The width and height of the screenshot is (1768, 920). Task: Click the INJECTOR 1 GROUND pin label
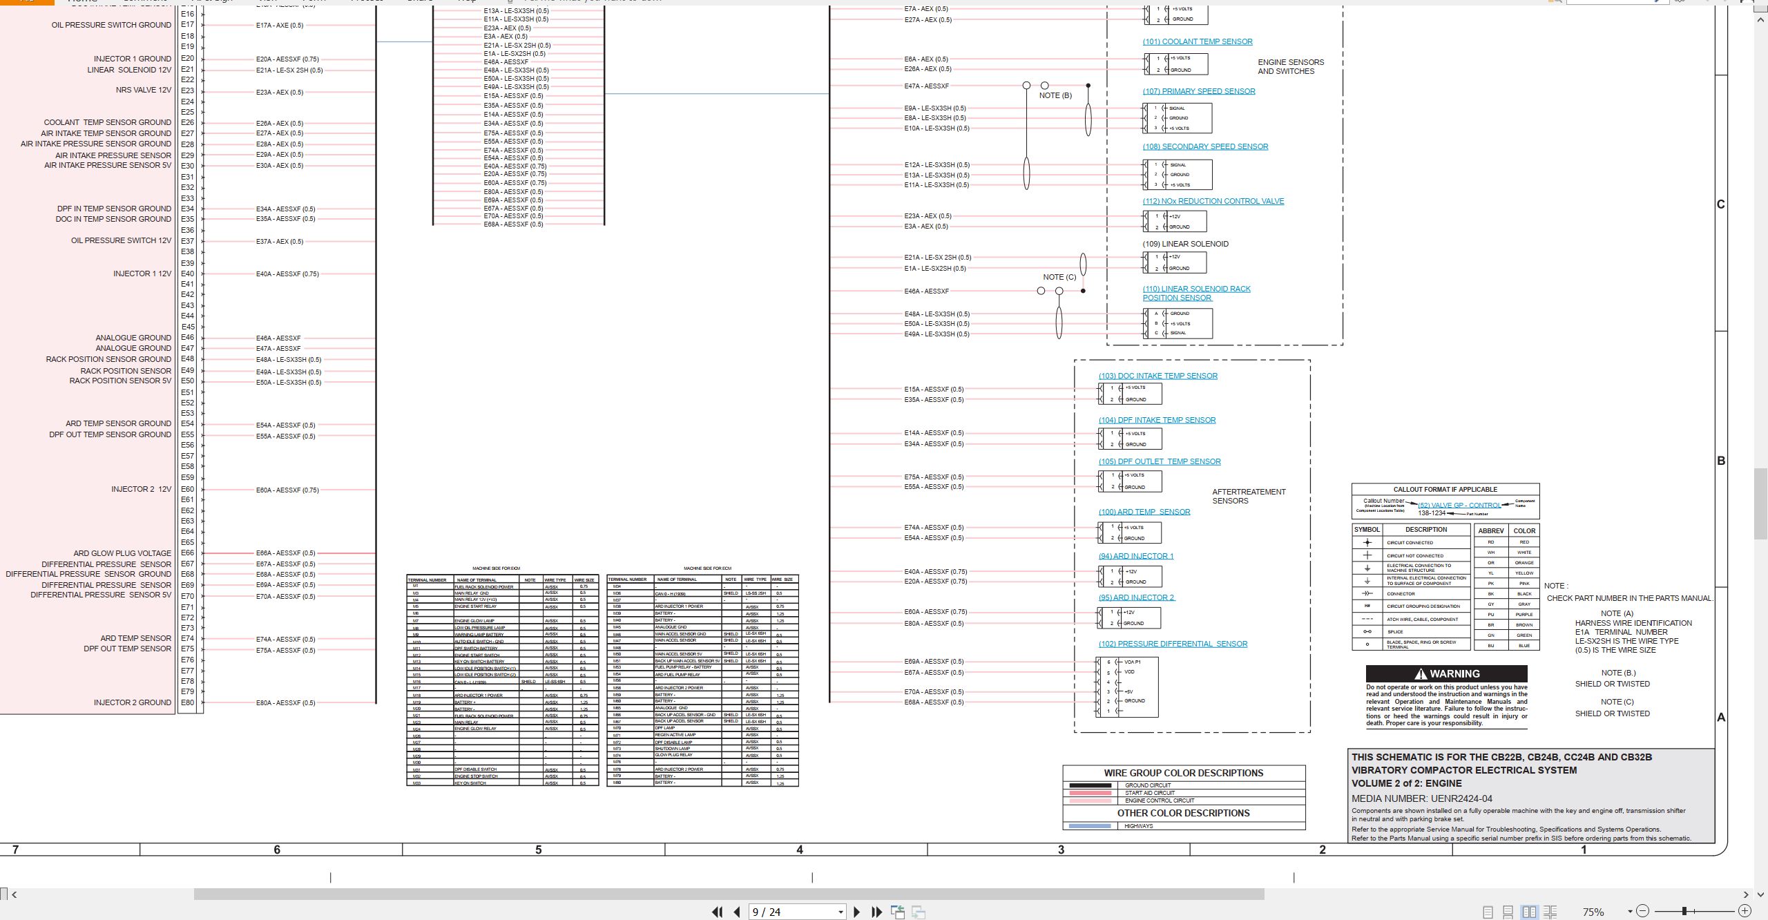[x=133, y=59]
